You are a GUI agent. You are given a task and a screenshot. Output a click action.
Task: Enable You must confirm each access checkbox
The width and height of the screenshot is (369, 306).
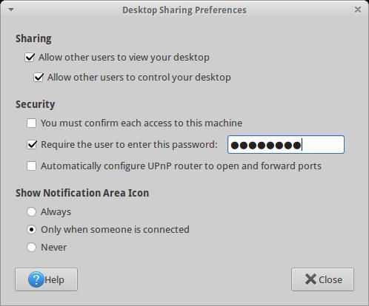[31, 123]
